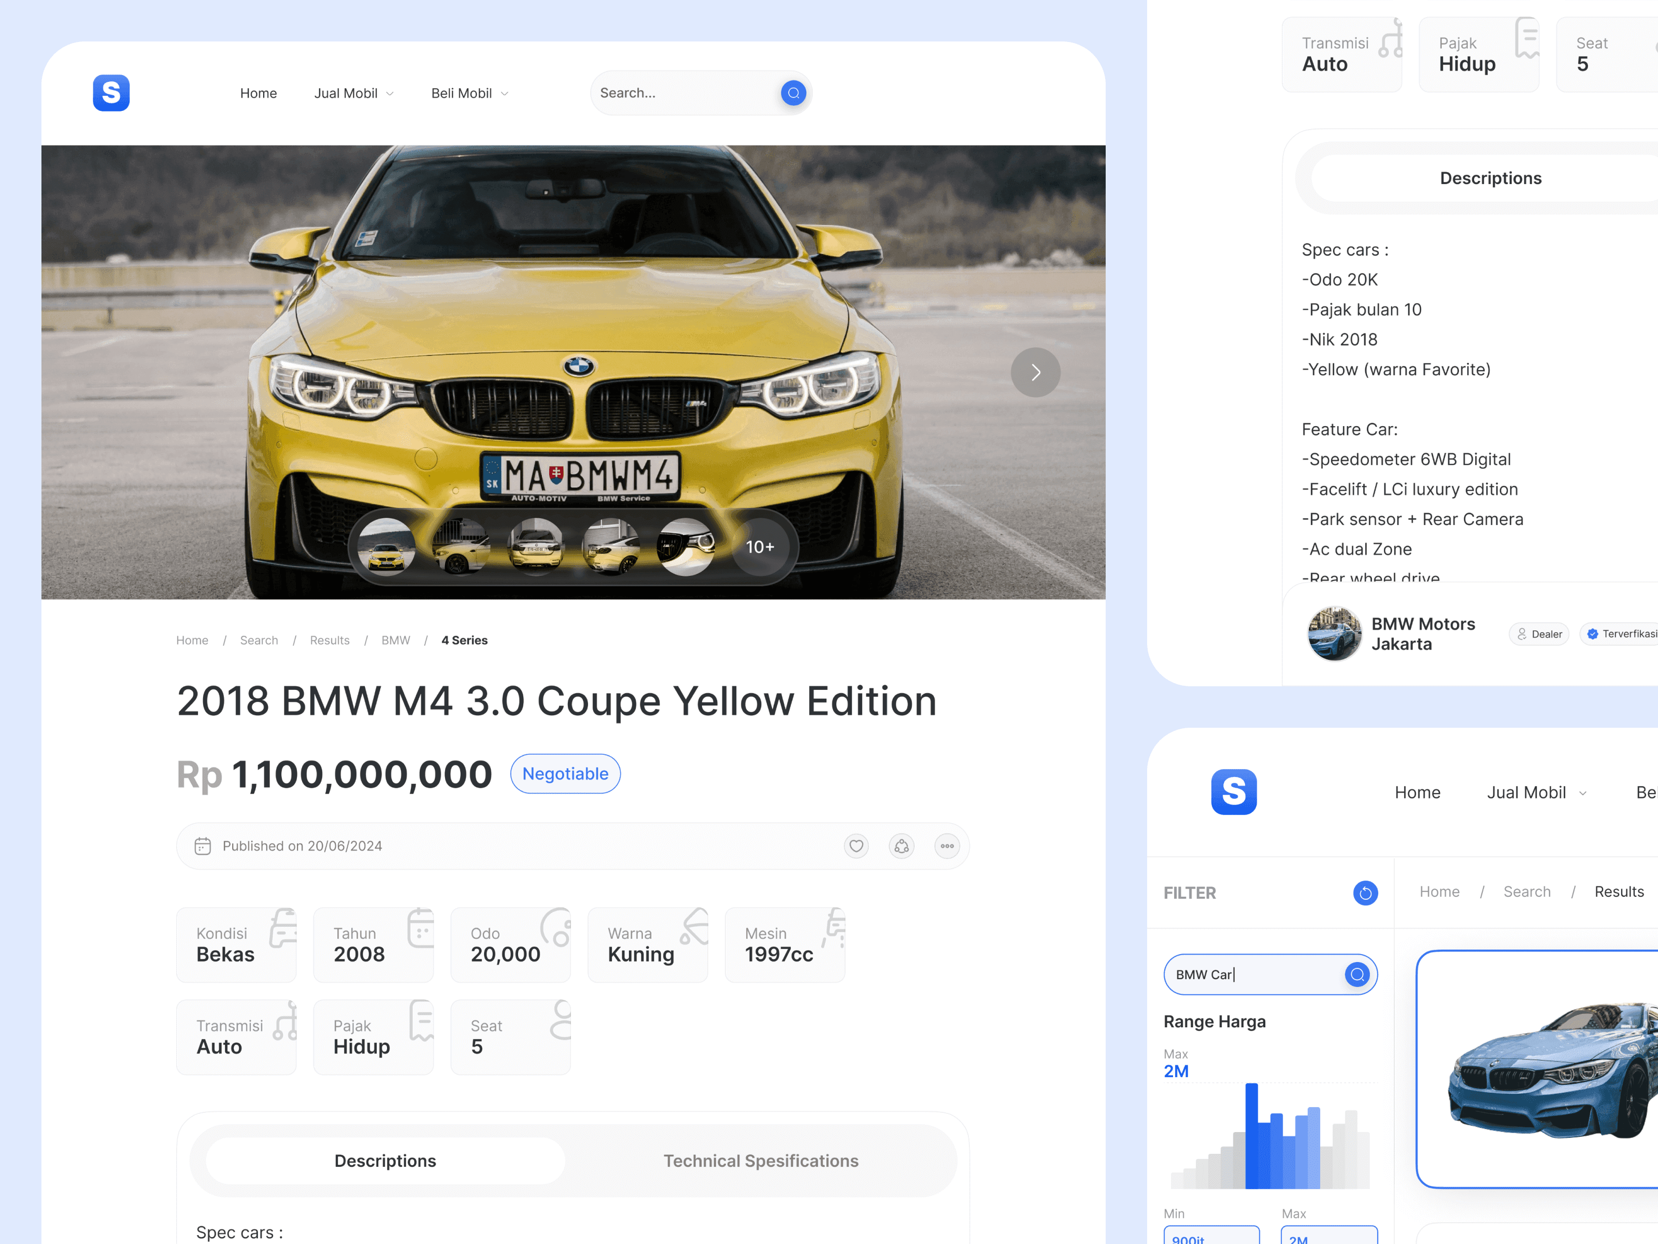Click the share icon beside the heart
The width and height of the screenshot is (1658, 1244).
coord(902,846)
